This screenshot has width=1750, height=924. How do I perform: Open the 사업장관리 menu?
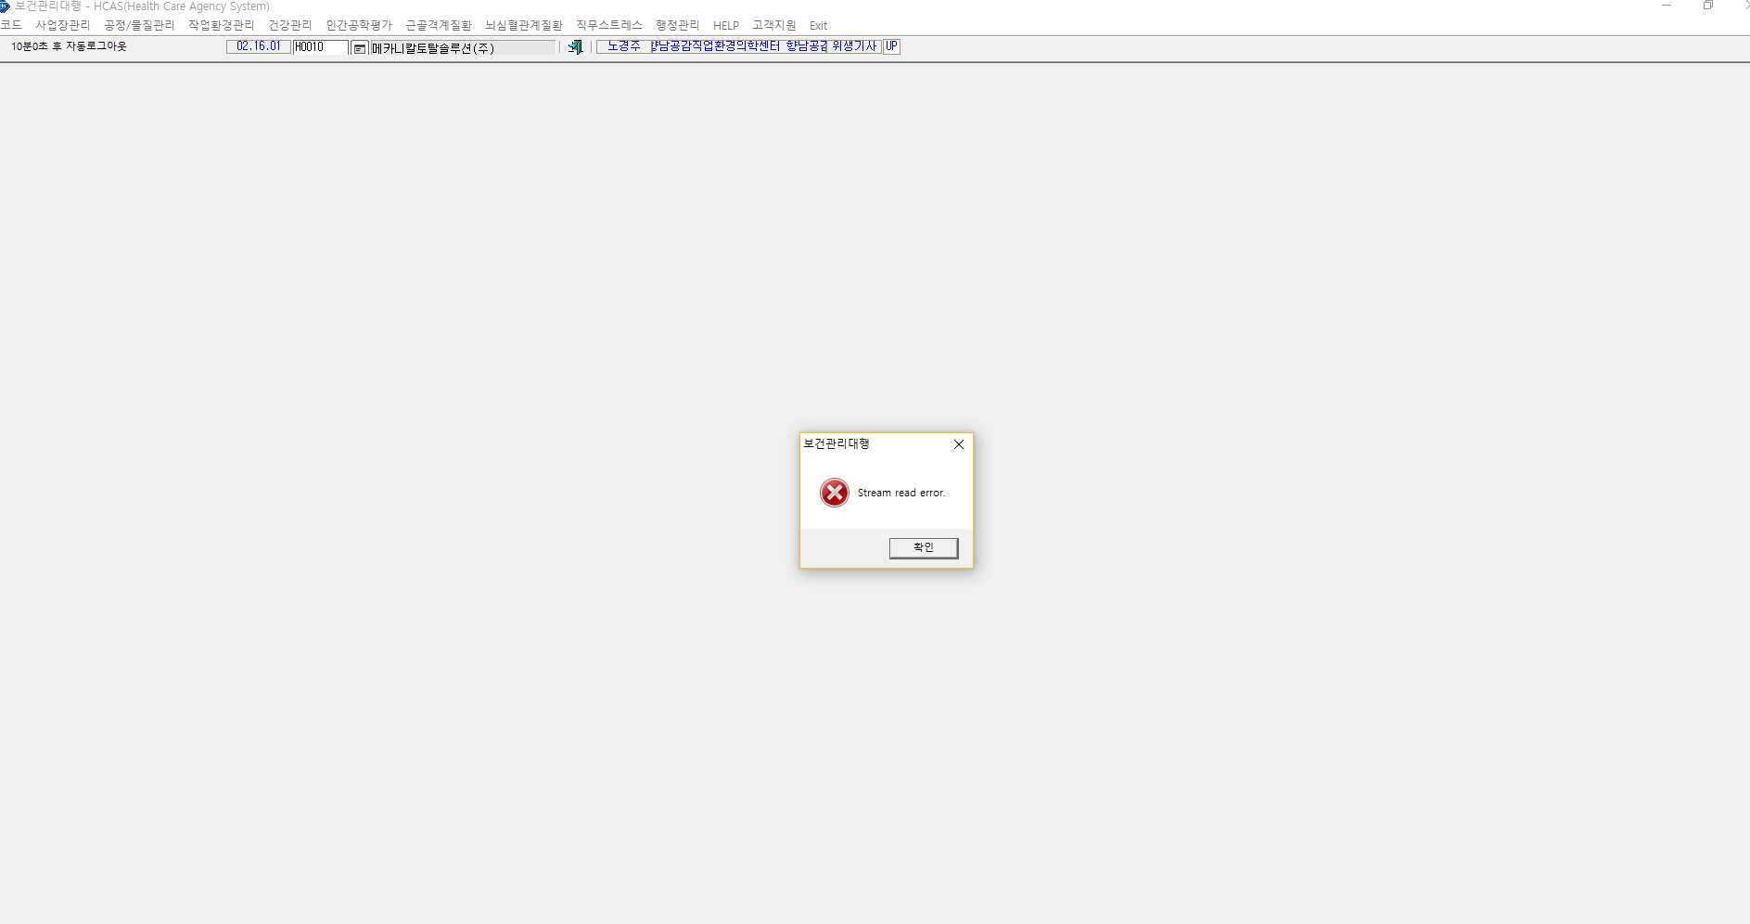63,26
